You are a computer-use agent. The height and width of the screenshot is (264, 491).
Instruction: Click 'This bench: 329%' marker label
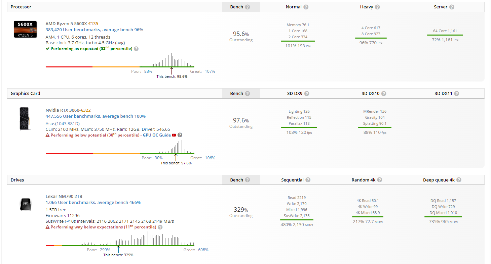tap(118, 255)
